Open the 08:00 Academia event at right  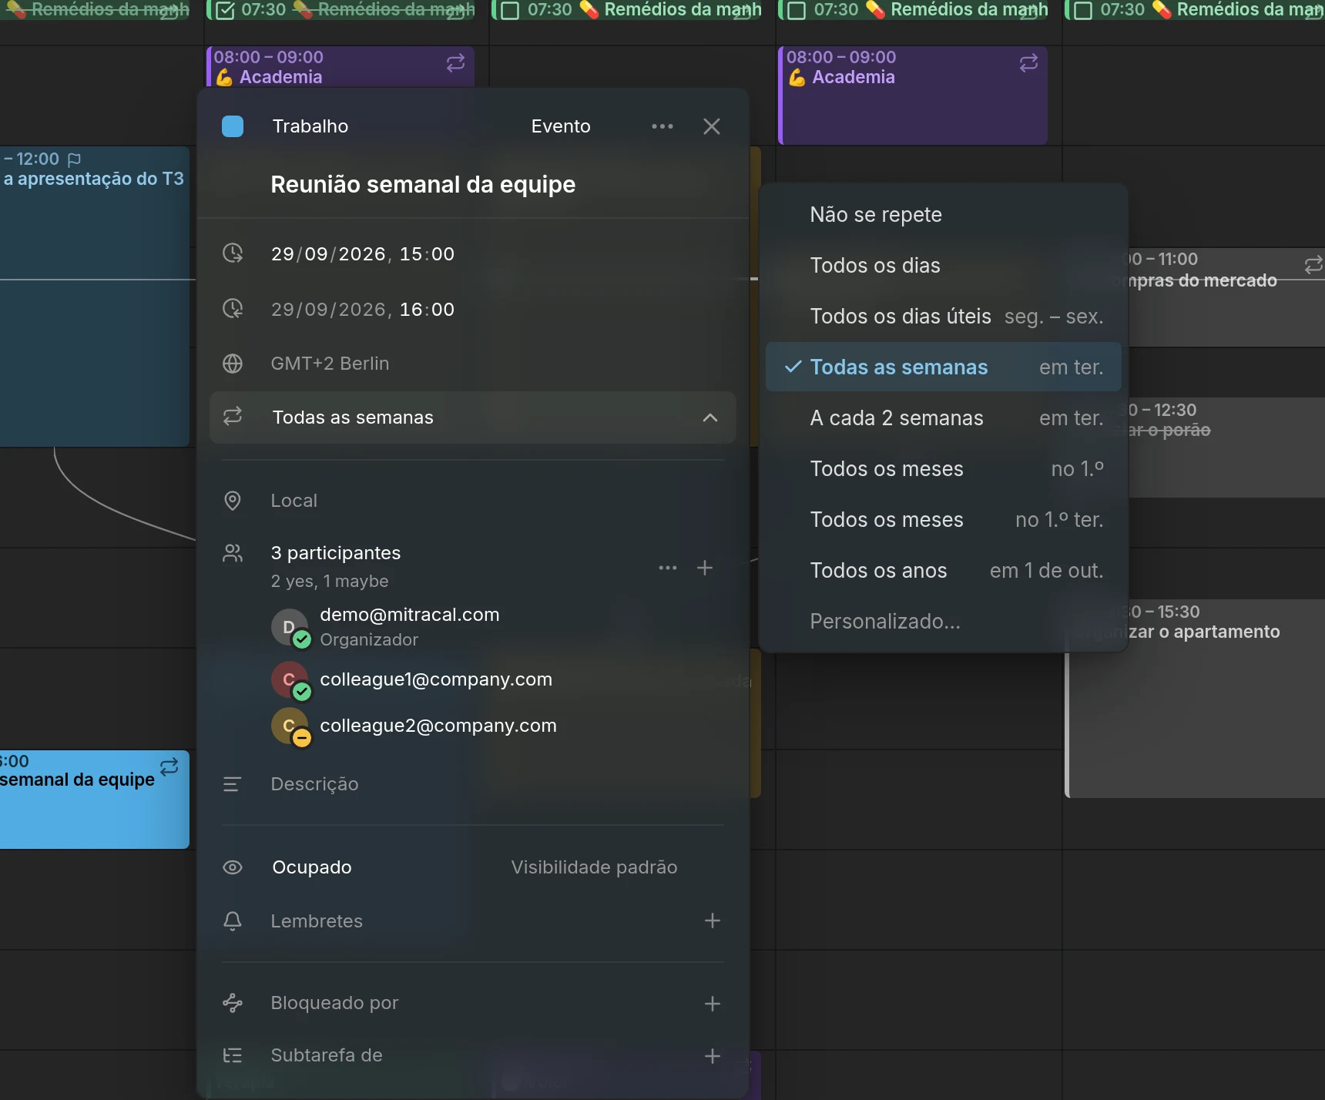[x=913, y=96]
